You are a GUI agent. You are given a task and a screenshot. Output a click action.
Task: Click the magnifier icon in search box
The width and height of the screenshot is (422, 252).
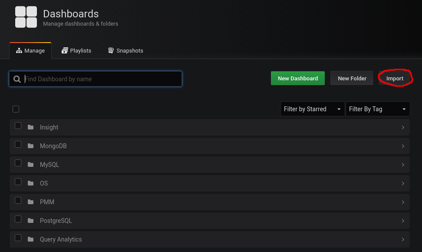[17, 79]
